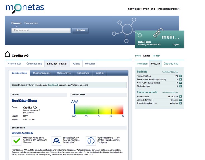Open the Porträt link in account menu
The height and width of the screenshot is (160, 205).
click(156, 56)
